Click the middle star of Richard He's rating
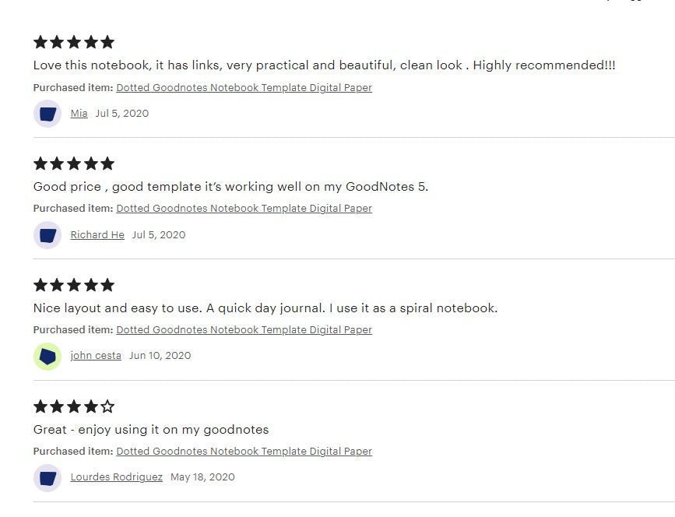675x517 pixels. (74, 164)
